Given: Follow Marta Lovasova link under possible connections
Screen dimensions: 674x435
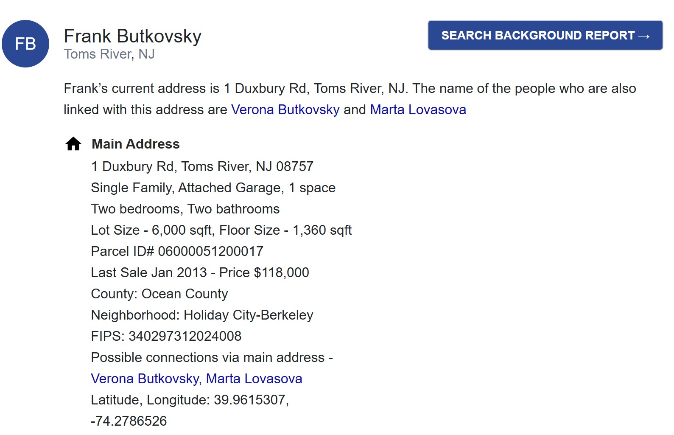Looking at the screenshot, I should [x=254, y=379].
